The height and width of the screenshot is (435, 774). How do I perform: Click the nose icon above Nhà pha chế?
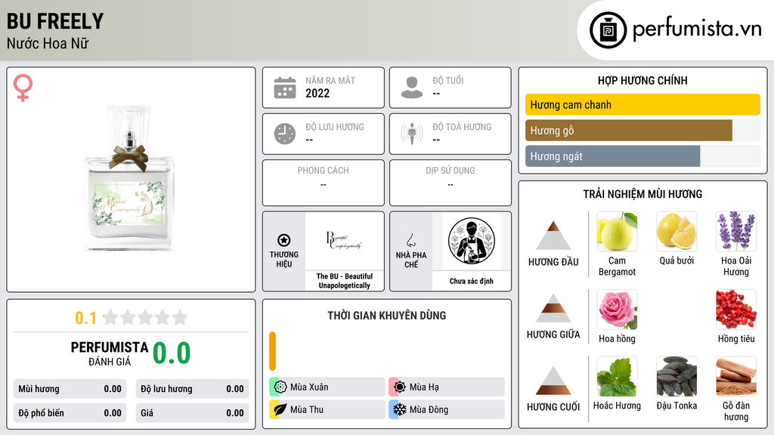410,240
